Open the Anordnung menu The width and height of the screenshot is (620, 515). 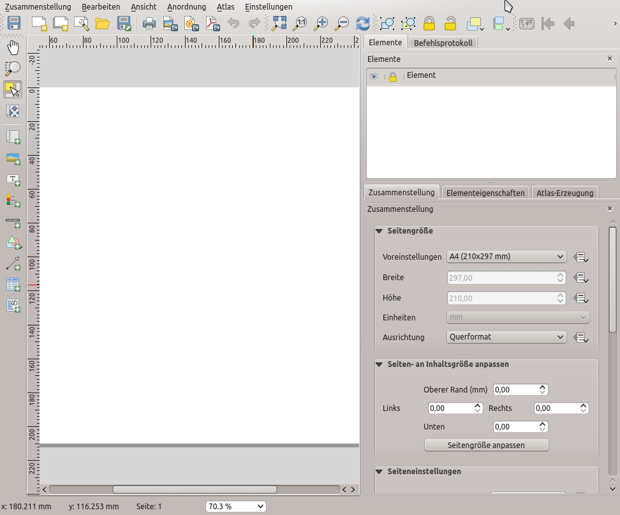(x=186, y=7)
